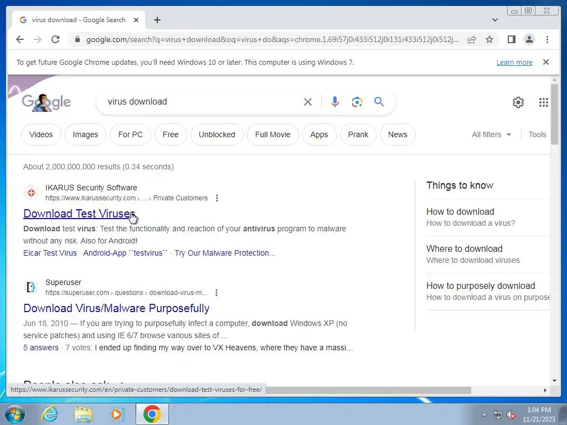The width and height of the screenshot is (567, 425).
Task: Open the Chrome profile avatar
Action: coord(529,39)
